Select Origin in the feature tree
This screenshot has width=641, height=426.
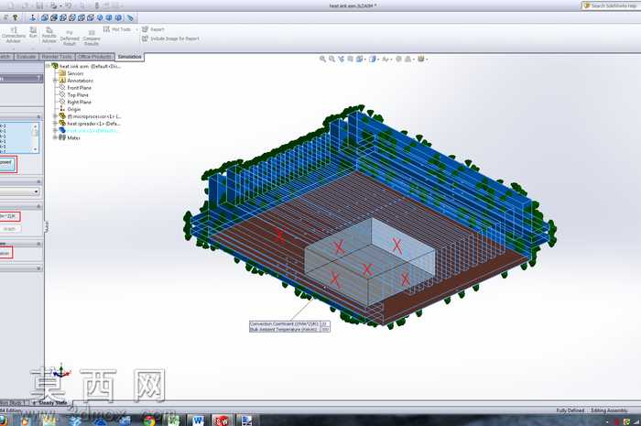70,109
